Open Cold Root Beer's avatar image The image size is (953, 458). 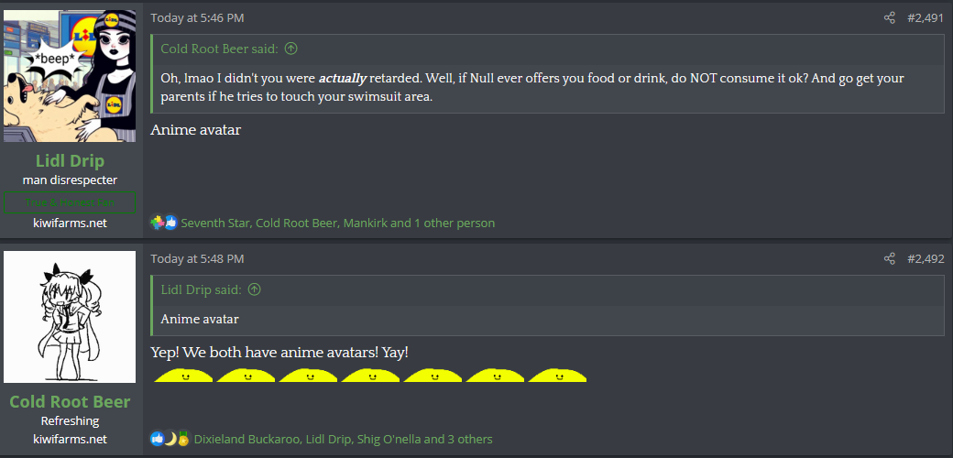(70, 317)
